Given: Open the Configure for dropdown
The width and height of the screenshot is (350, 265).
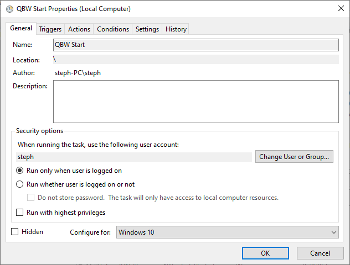Looking at the screenshot, I should point(227,232).
